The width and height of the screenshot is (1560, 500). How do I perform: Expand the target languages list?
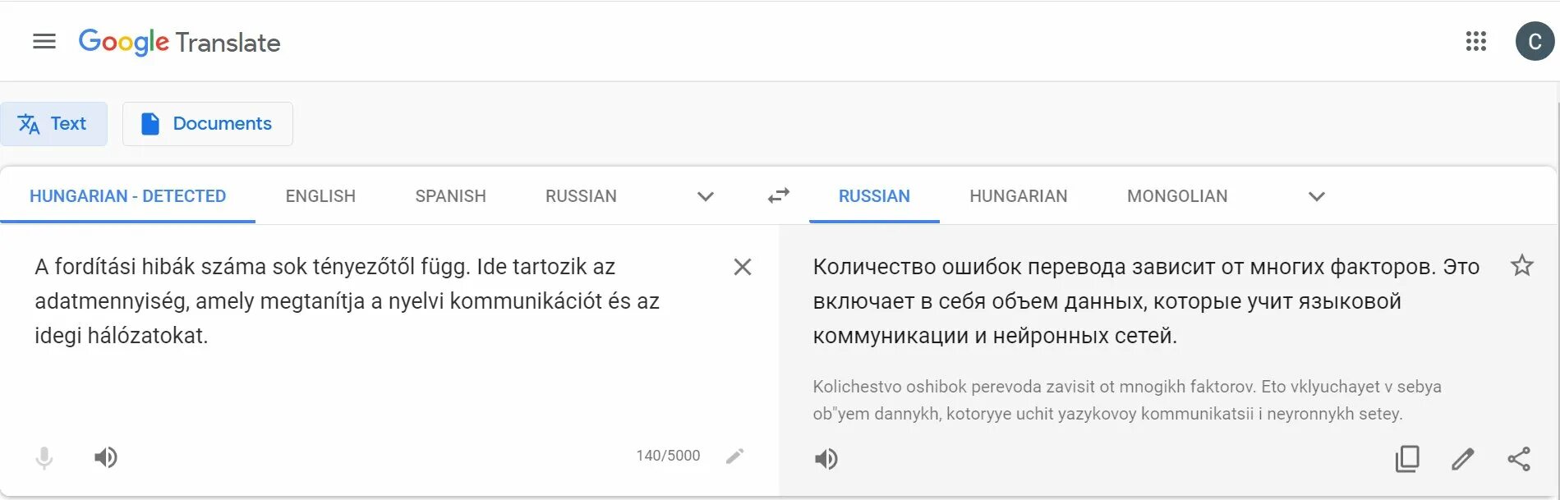(1316, 196)
